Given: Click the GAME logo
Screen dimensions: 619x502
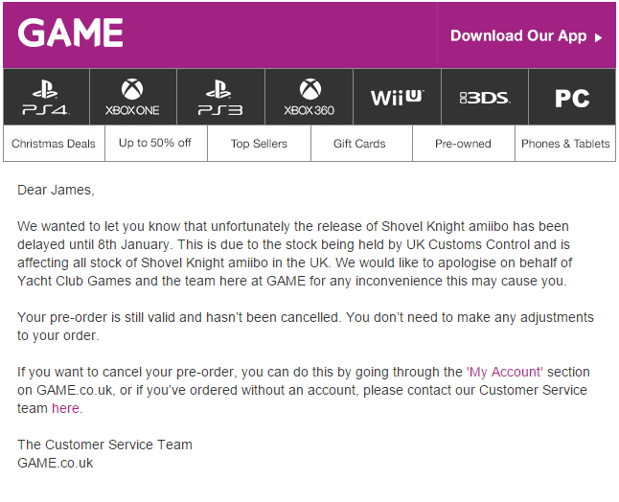Looking at the screenshot, I should tap(71, 34).
